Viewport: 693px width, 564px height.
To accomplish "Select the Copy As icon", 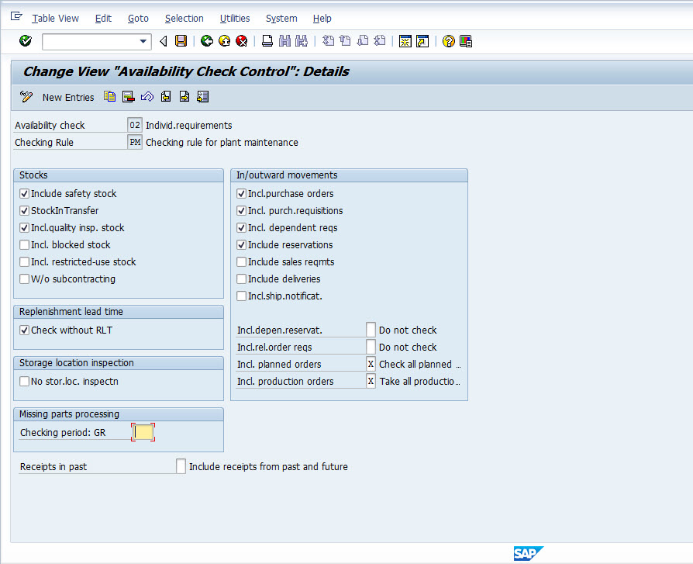I will (109, 96).
